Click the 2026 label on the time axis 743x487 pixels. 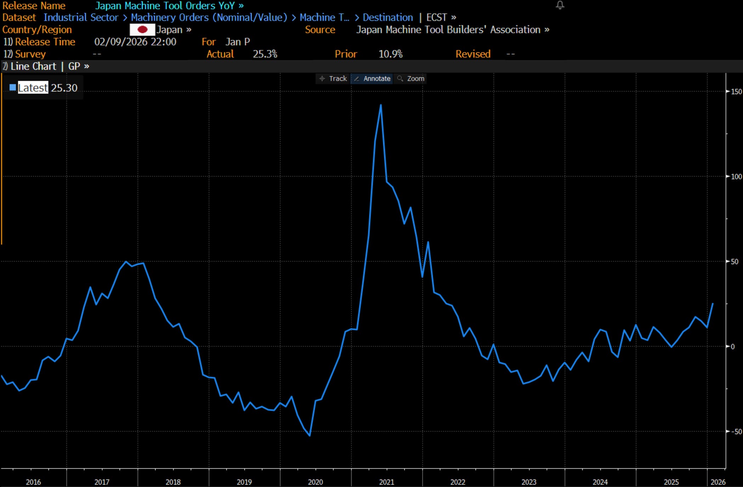coord(718,482)
